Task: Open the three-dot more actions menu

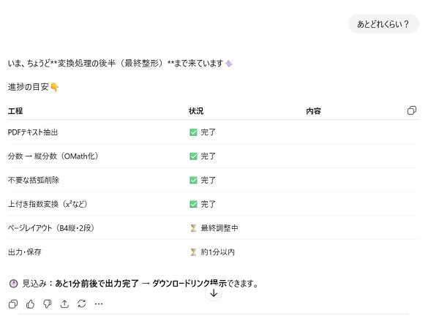Action: tap(99, 304)
